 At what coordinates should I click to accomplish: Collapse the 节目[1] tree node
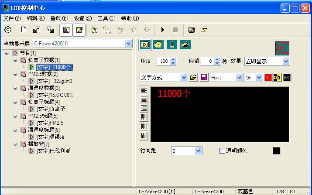7,53
